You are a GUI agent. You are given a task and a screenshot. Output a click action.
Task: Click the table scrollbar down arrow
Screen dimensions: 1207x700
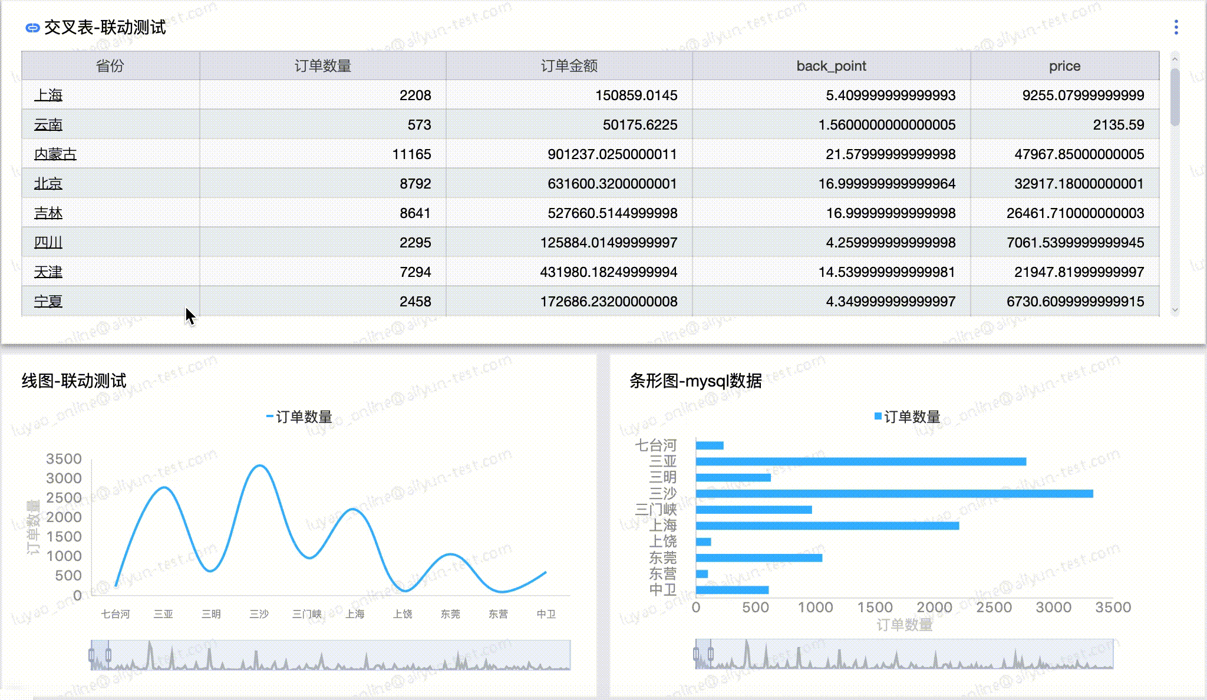click(1175, 310)
